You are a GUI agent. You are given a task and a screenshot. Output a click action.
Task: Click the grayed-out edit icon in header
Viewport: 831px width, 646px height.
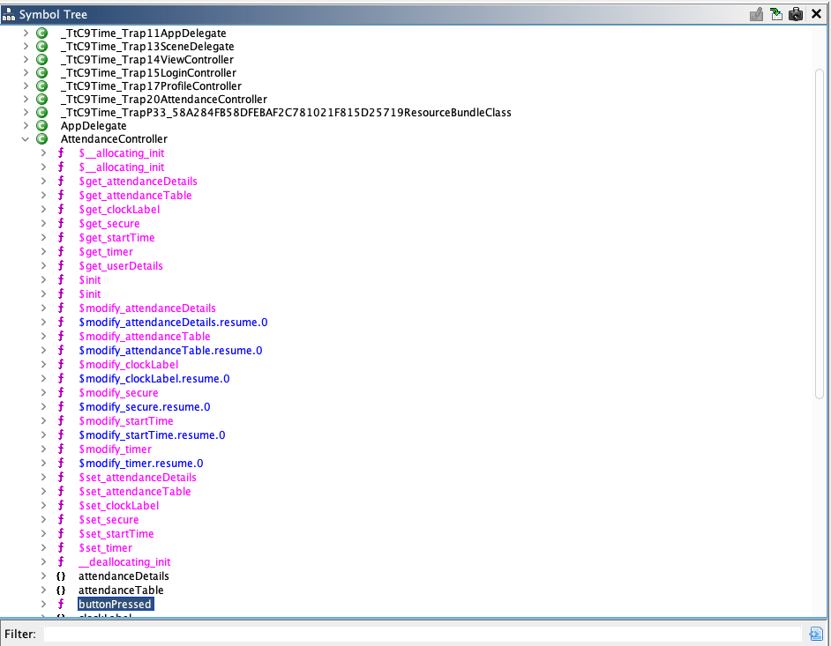pyautogui.click(x=756, y=14)
